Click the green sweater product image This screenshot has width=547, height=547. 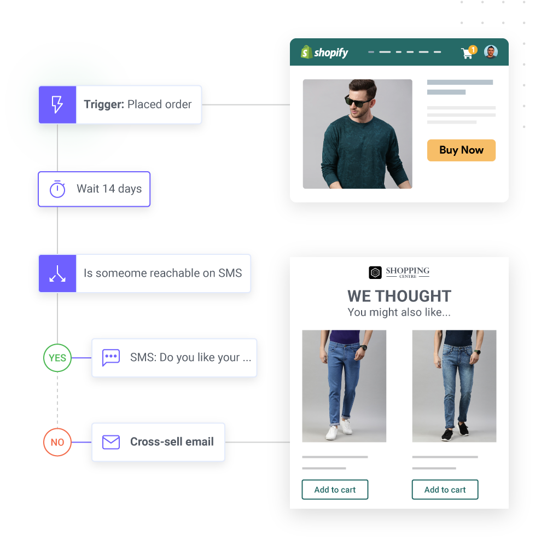tap(357, 134)
